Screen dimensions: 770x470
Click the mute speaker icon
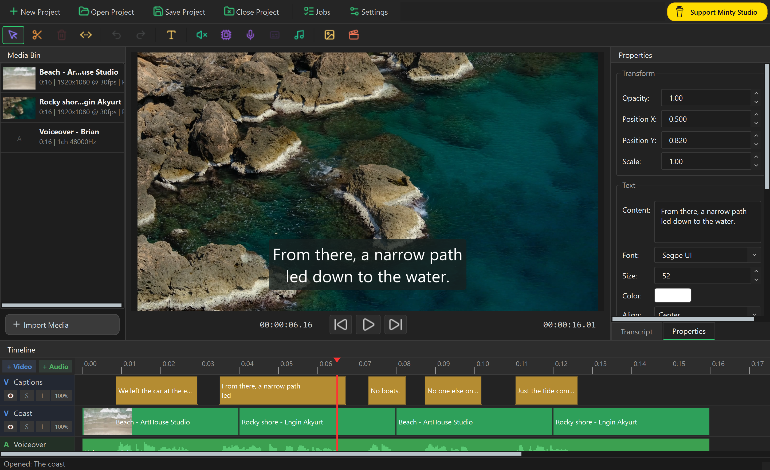tap(202, 35)
